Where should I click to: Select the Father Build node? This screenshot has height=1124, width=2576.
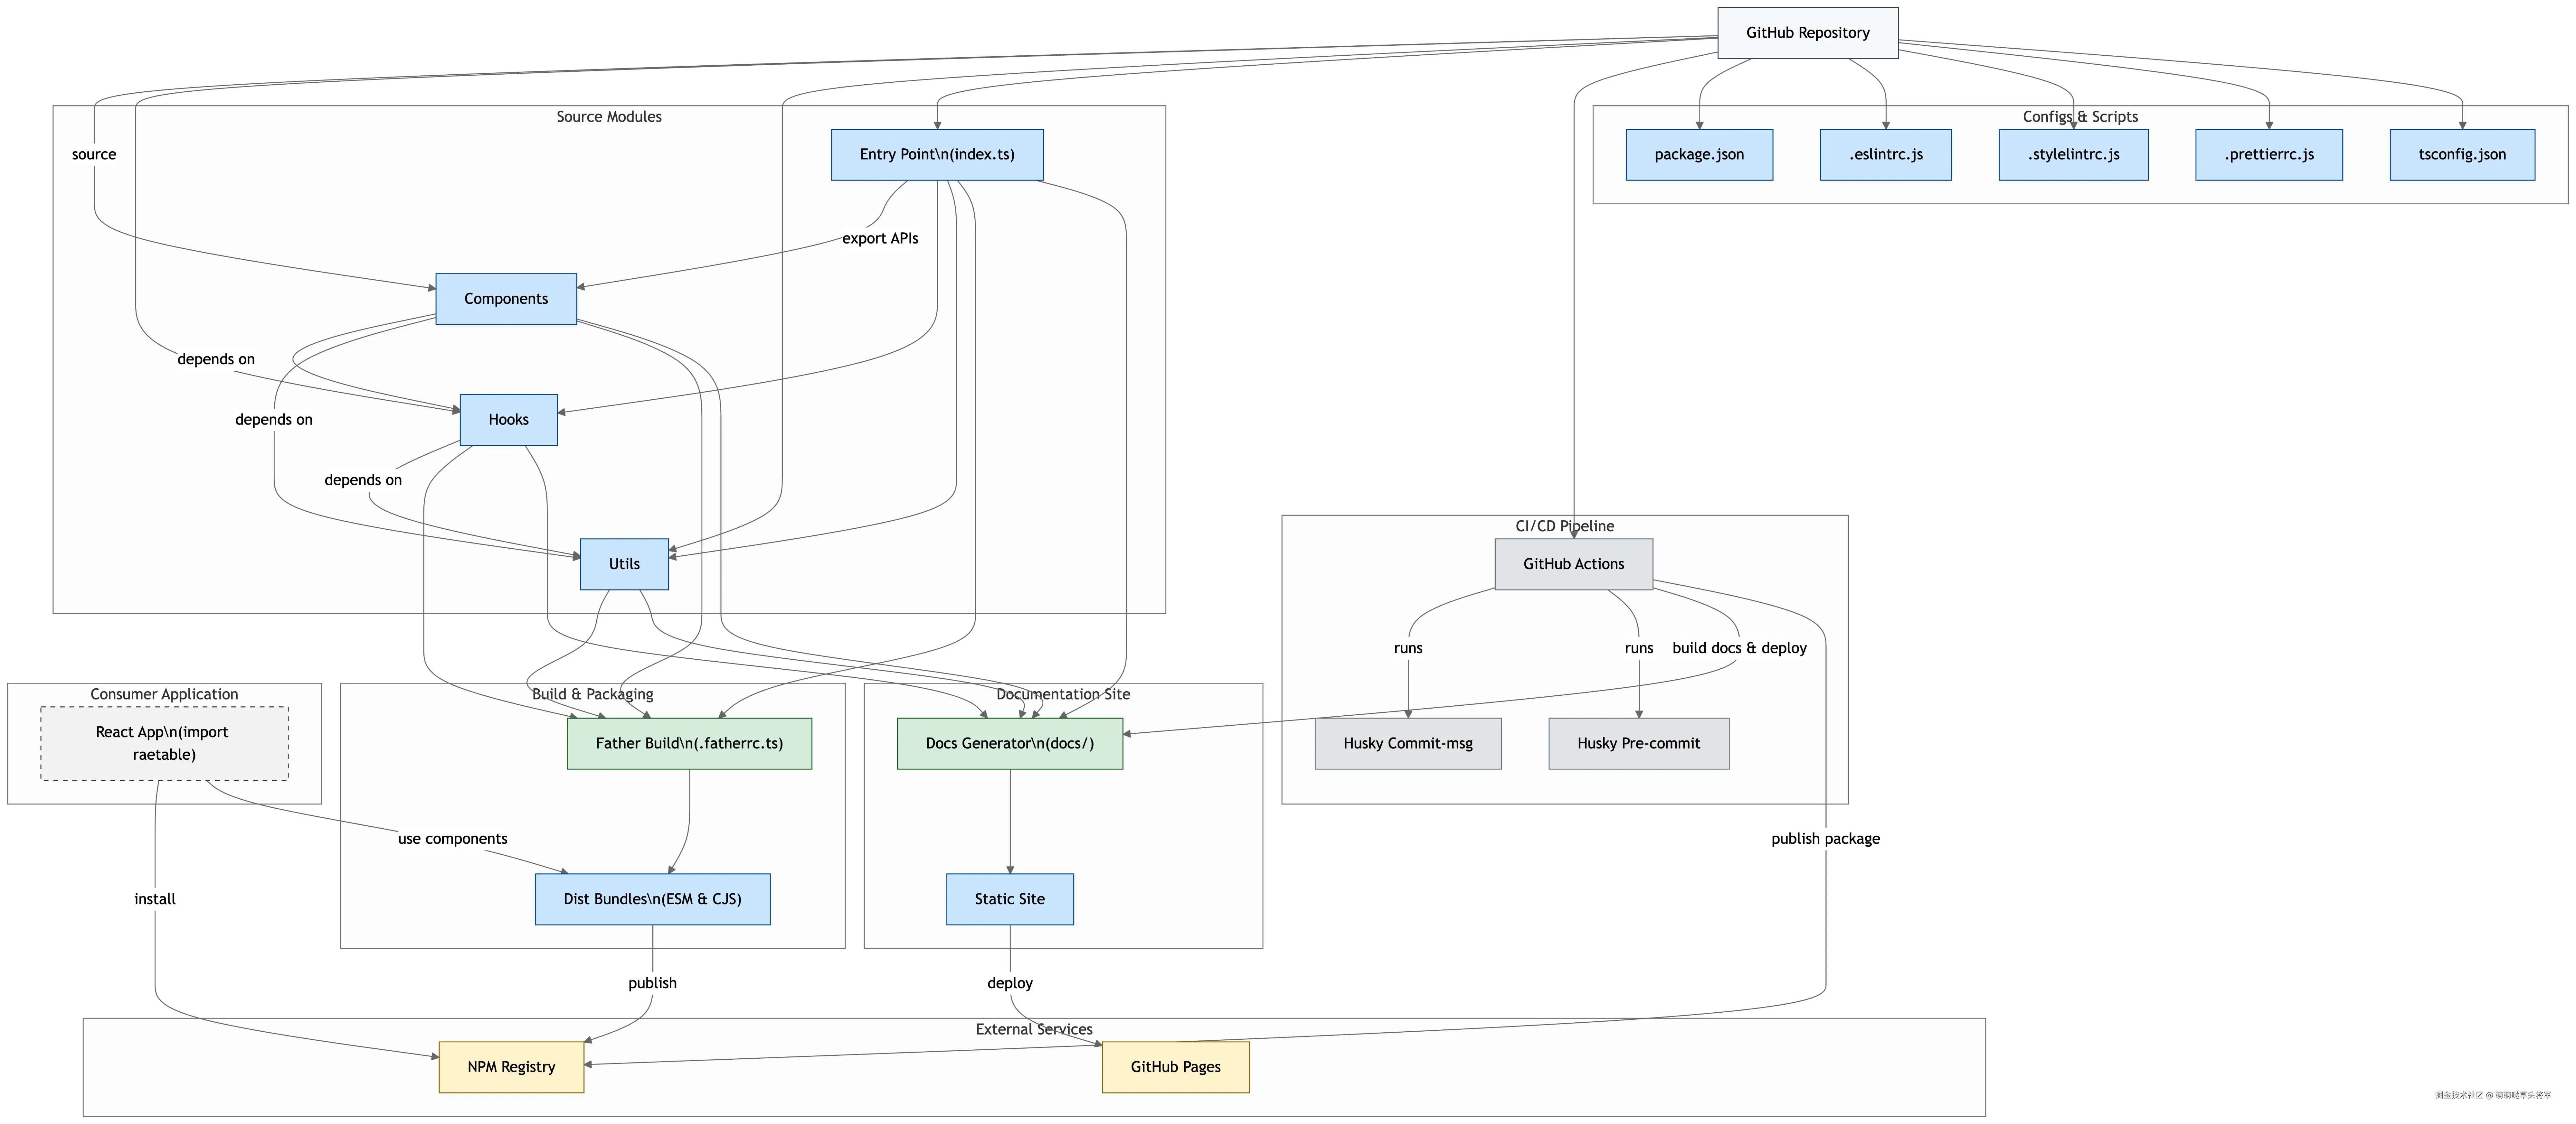(x=689, y=743)
